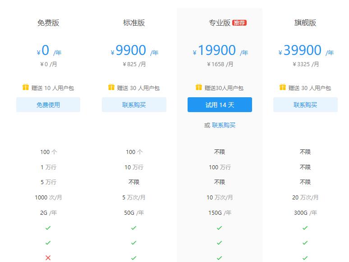
Task: Click the 赠送 10 人用户包 text
Action: (52, 88)
